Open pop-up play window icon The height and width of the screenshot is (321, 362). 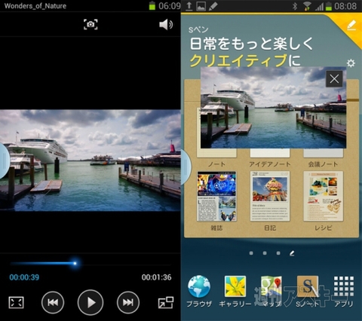pyautogui.click(x=166, y=302)
